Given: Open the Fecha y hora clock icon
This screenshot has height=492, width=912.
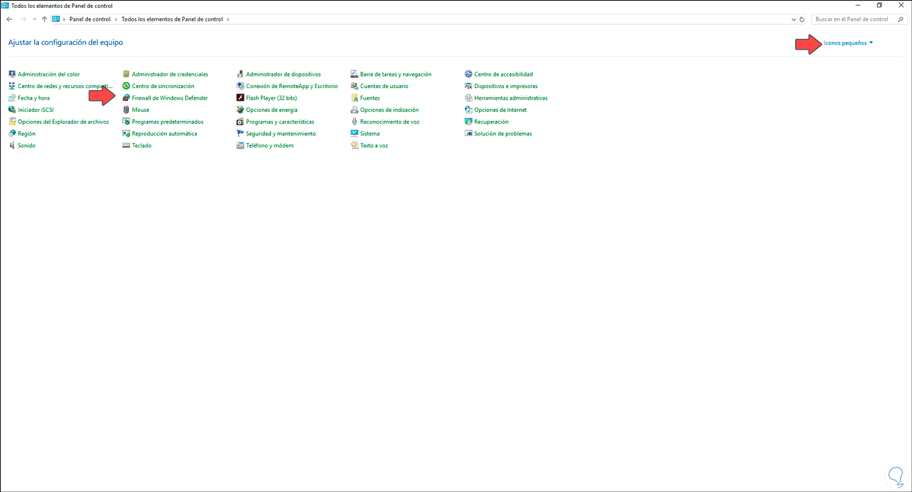Looking at the screenshot, I should click(x=12, y=98).
